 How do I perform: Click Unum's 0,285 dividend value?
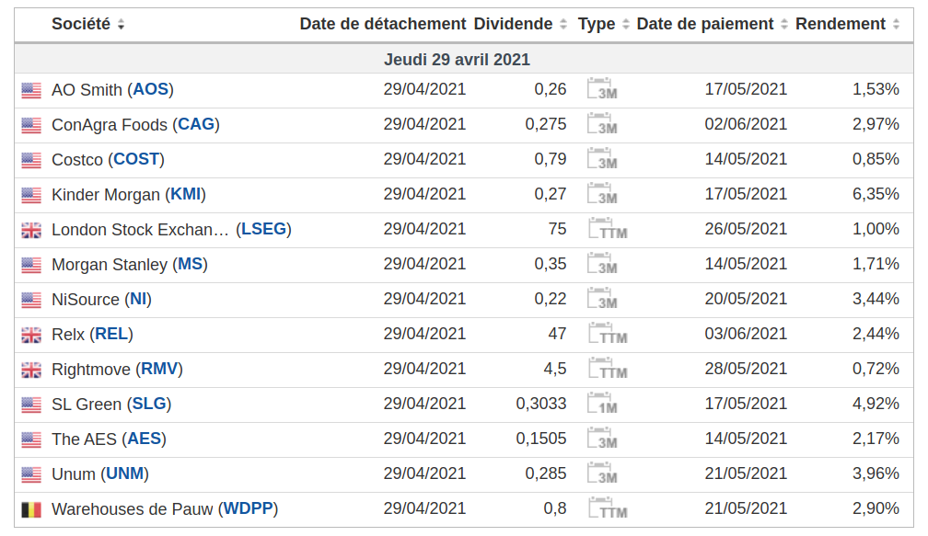(x=546, y=473)
